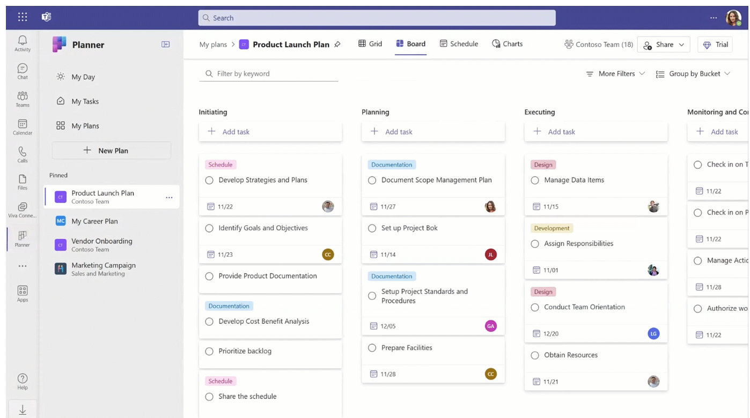This screenshot has height=418, width=750.
Task: Open settings and more ellipsis in title bar
Action: pos(714,18)
